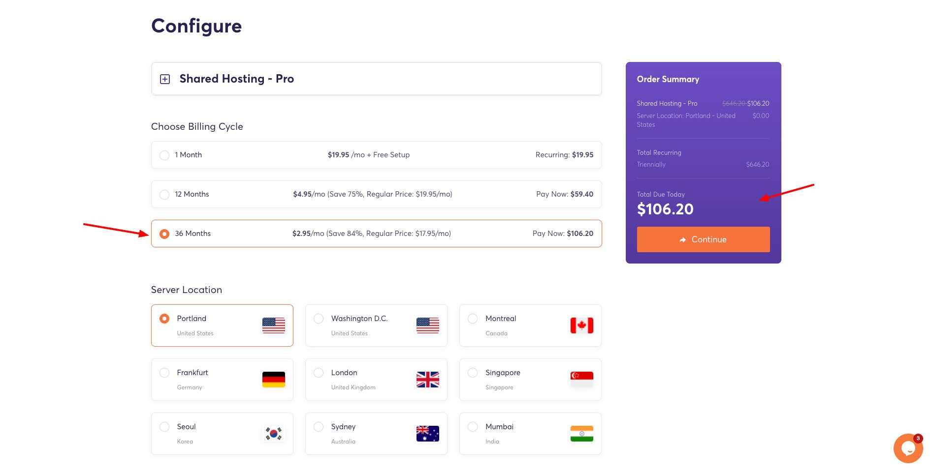Screen dimensions: 933x472
Task: Pick Washington D.C. server location radio
Action: (319, 319)
